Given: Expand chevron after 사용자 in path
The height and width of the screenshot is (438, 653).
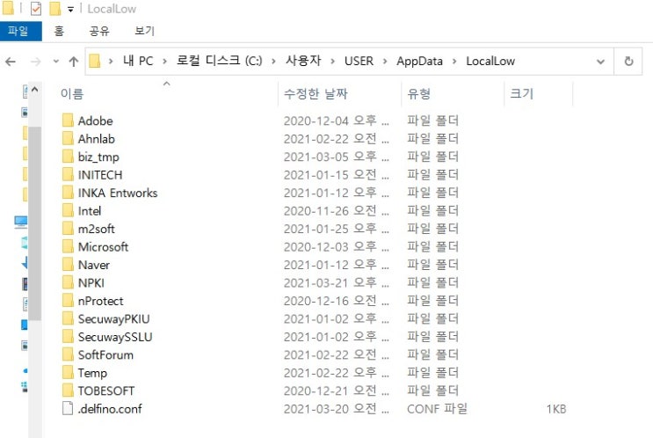Looking at the screenshot, I should (x=333, y=62).
